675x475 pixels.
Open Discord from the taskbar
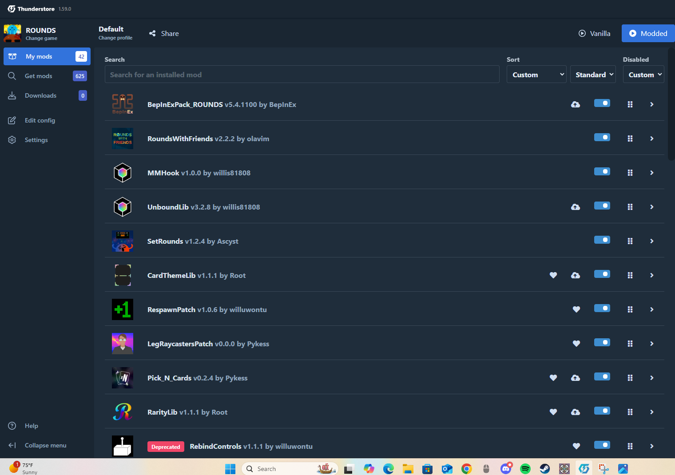tap(506, 468)
